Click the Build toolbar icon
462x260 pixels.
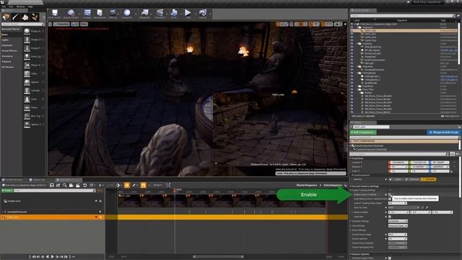click(x=174, y=13)
